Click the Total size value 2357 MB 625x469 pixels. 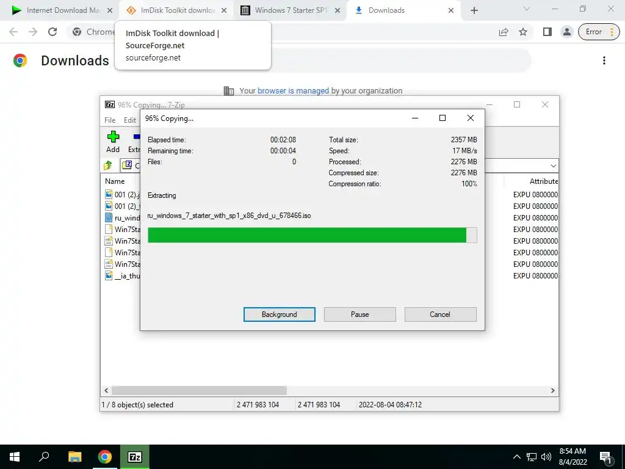pyautogui.click(x=464, y=140)
